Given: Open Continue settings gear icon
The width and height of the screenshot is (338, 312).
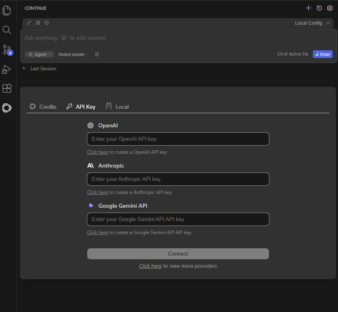Looking at the screenshot, I should [x=330, y=8].
